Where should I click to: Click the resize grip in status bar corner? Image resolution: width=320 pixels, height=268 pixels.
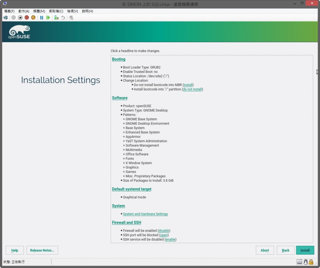pyautogui.click(x=316, y=264)
